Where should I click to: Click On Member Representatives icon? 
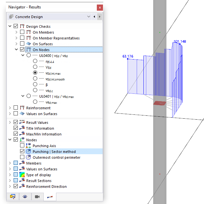(x=29, y=38)
